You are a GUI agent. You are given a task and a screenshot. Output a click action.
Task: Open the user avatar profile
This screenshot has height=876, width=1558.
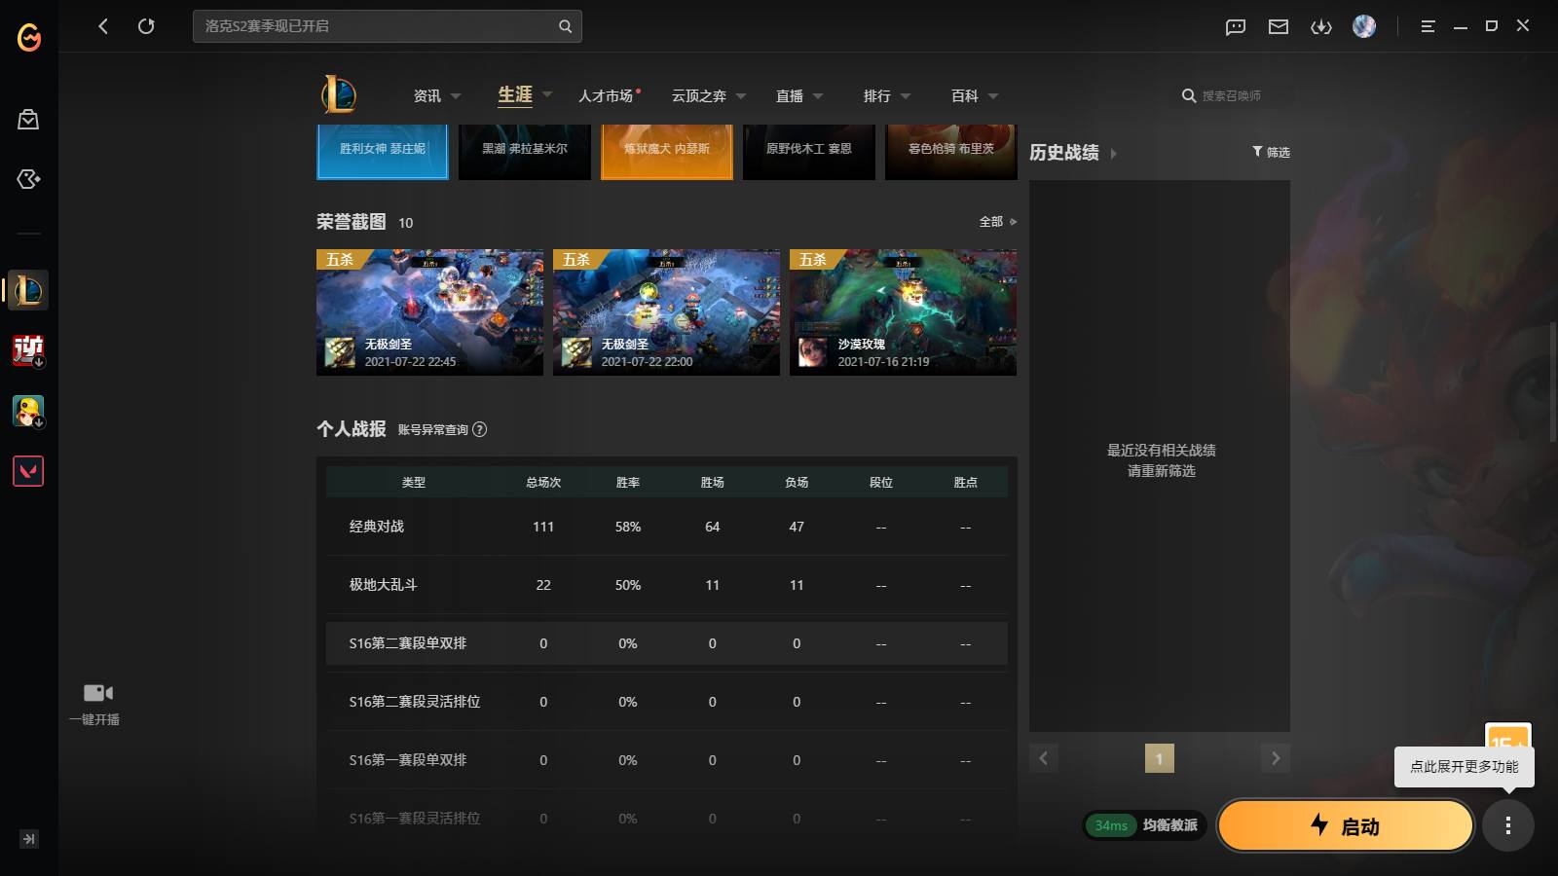1364,26
